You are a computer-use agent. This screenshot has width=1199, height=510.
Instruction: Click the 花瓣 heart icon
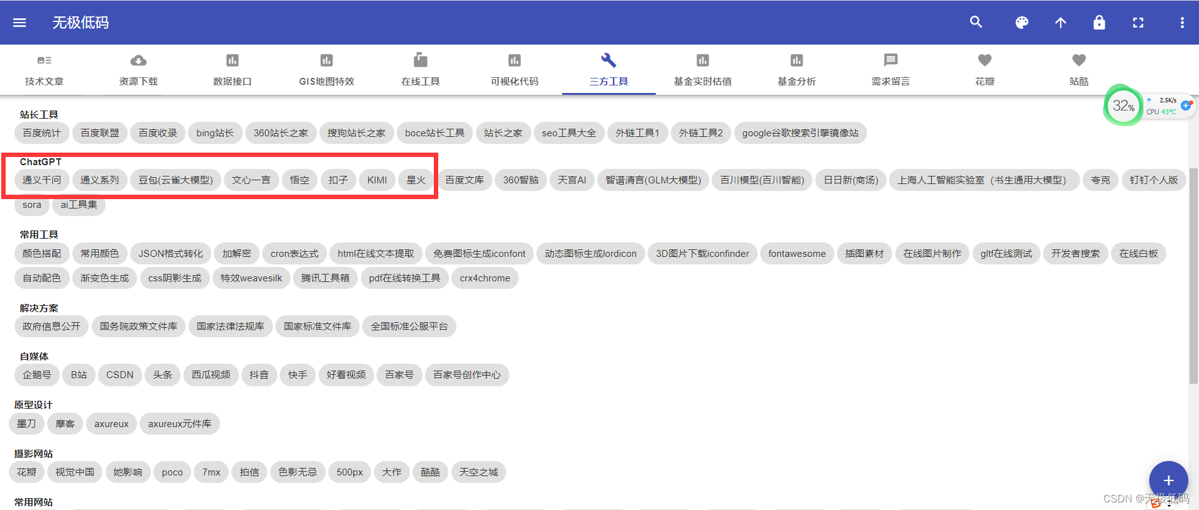985,60
